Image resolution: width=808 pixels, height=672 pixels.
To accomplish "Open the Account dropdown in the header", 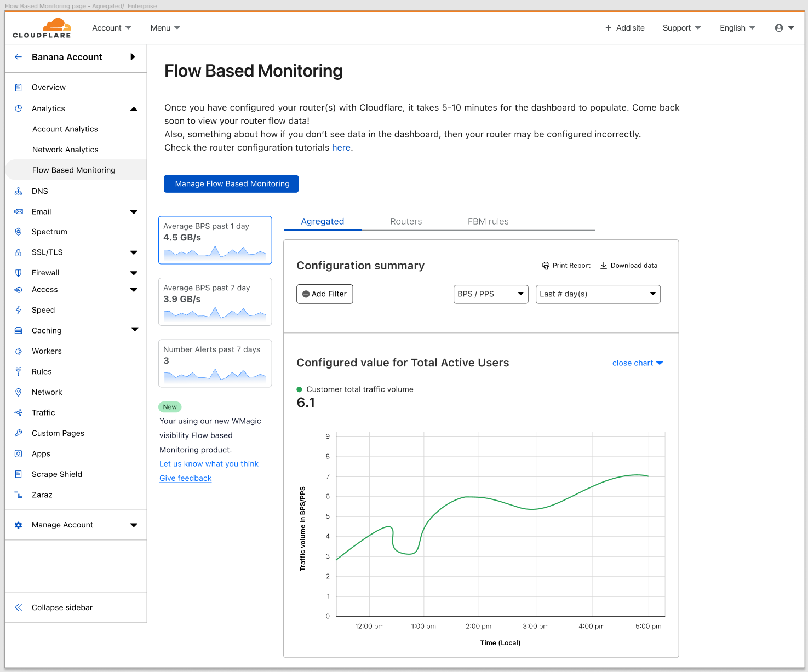I will (112, 28).
